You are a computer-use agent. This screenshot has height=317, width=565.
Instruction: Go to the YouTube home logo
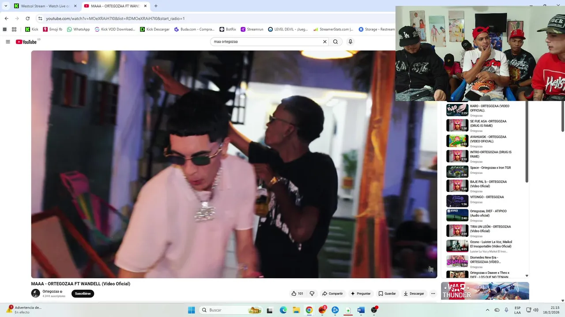pos(26,42)
